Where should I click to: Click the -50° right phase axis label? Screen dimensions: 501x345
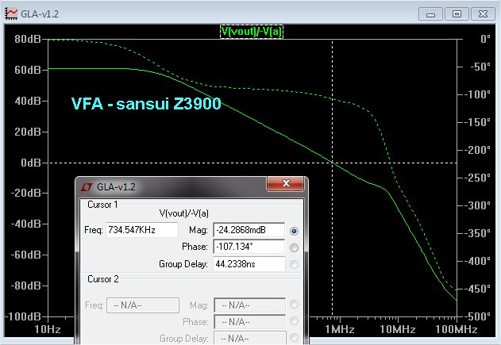pyautogui.click(x=480, y=67)
